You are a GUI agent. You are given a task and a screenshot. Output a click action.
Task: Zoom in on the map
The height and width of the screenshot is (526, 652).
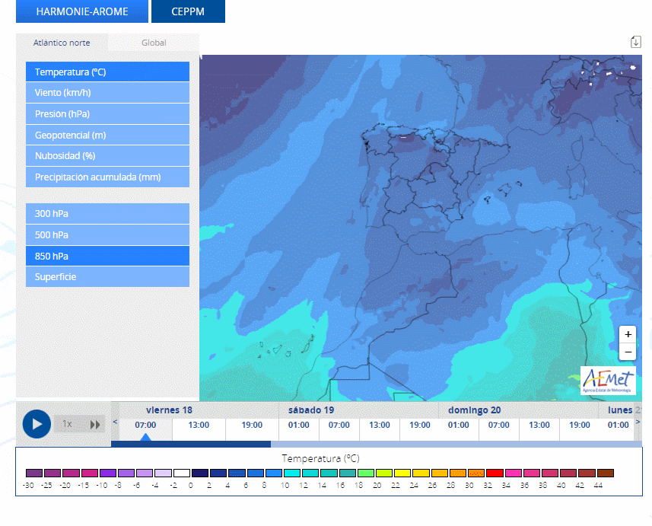point(628,334)
